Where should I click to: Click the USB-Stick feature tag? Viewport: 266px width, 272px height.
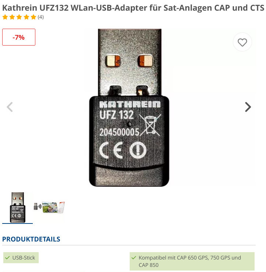[x=21, y=258]
